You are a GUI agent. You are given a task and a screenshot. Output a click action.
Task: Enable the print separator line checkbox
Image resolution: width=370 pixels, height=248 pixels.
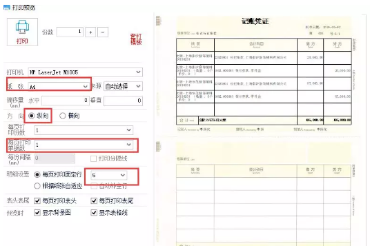(93, 158)
